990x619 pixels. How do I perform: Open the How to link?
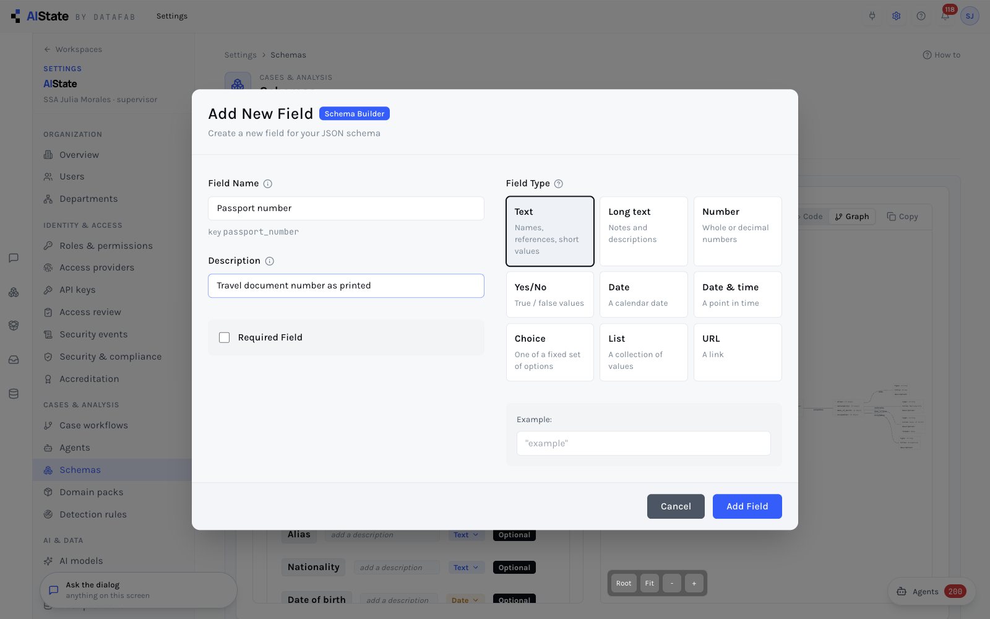[x=941, y=55]
